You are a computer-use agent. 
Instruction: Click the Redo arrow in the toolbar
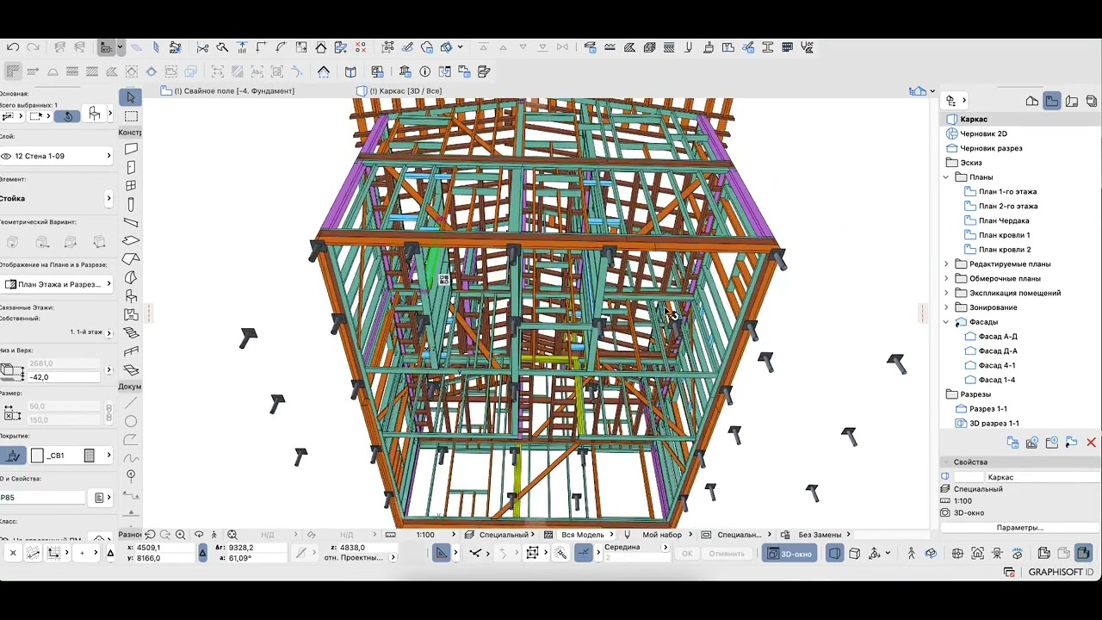click(33, 47)
